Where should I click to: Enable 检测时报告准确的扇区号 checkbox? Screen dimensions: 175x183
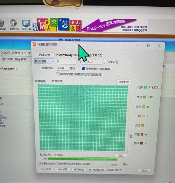coord(58,74)
